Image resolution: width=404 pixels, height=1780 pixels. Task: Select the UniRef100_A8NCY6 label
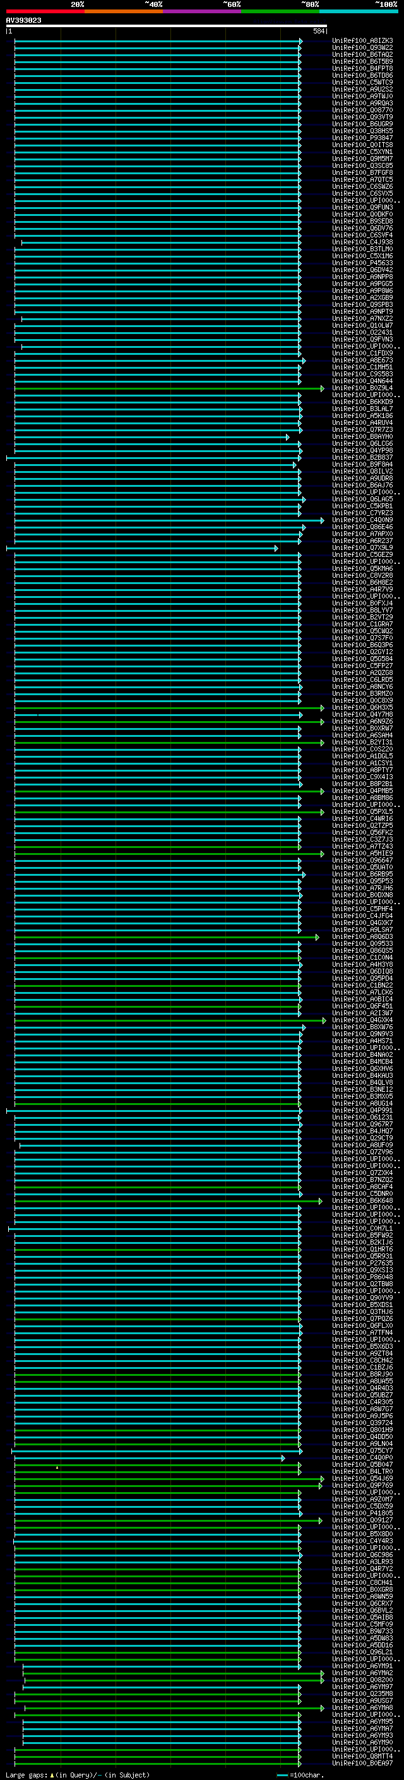pyautogui.click(x=362, y=686)
